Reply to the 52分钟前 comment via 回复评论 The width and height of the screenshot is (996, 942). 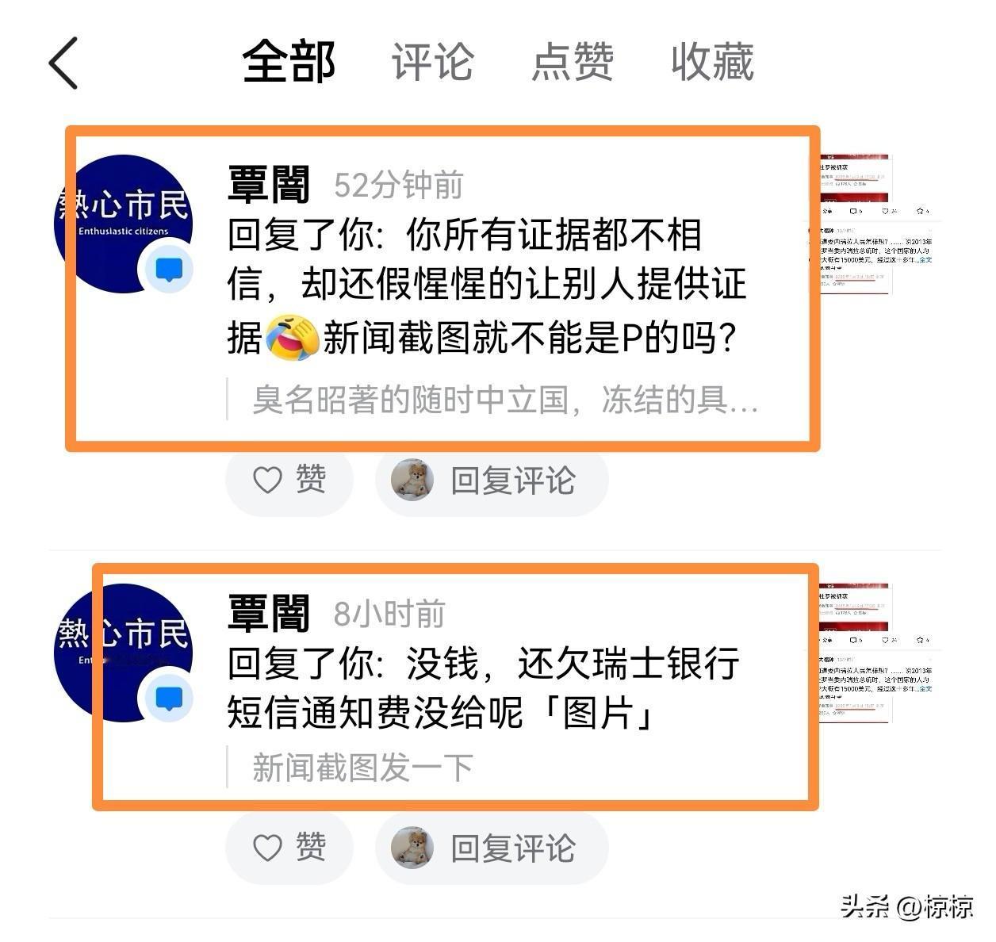pyautogui.click(x=492, y=480)
